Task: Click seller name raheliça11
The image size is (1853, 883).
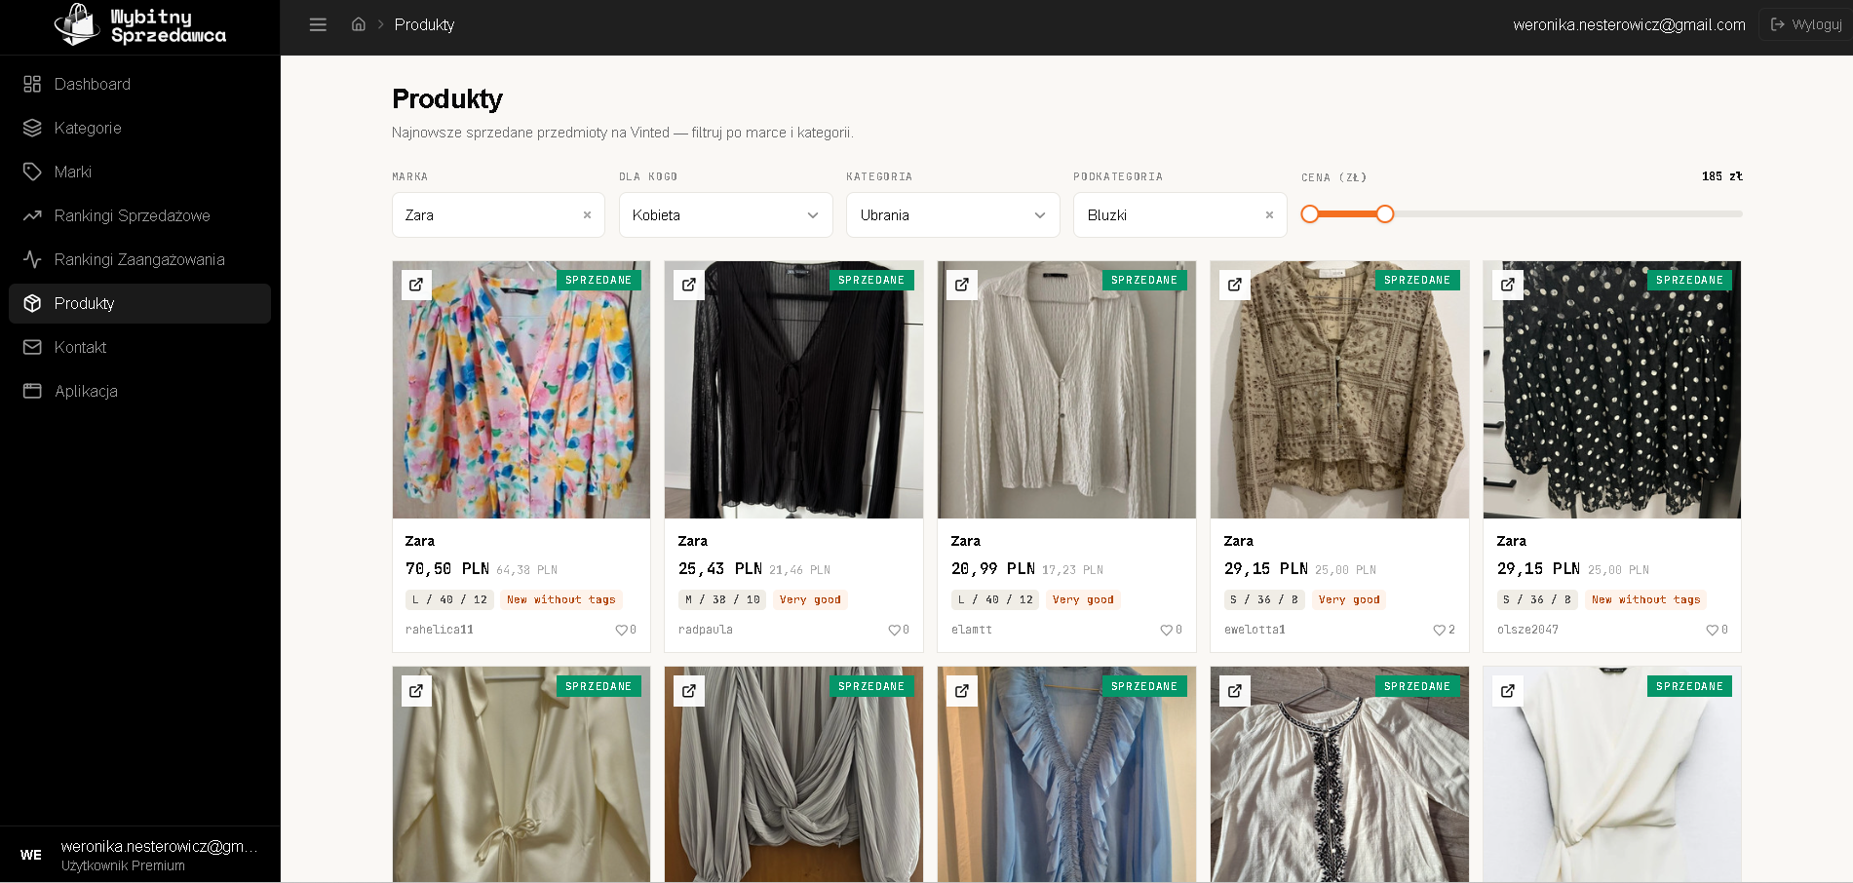Action: tap(440, 631)
